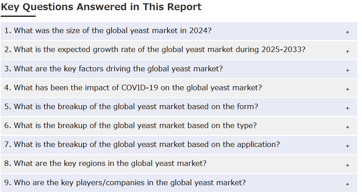Show the answer on COVID-19 impact
This screenshot has width=362, height=195.
click(179, 88)
